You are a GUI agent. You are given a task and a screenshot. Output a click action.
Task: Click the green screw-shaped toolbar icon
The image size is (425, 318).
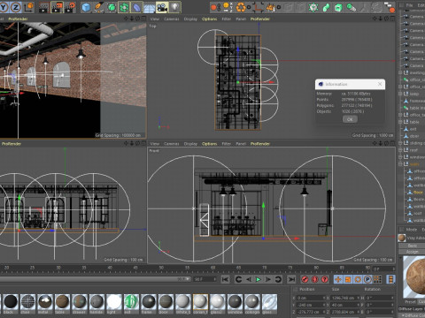(x=351, y=7)
